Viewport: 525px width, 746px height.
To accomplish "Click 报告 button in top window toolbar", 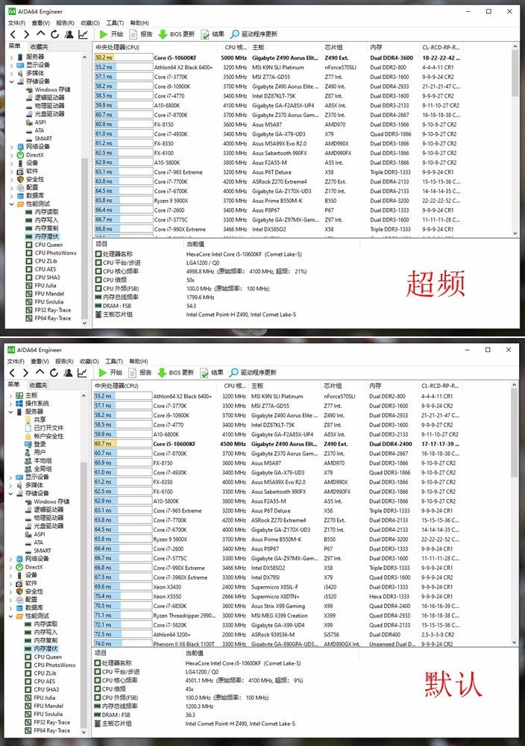I will click(x=141, y=34).
